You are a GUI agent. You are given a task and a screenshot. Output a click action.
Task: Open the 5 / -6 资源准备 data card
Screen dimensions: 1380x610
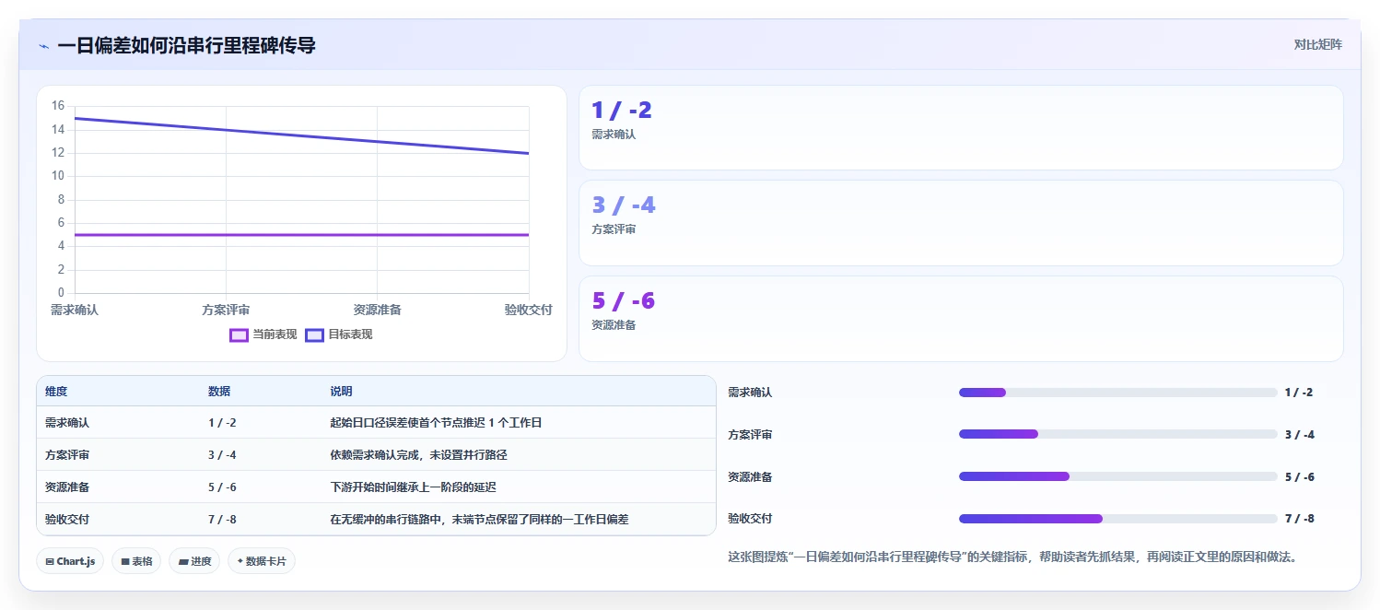tap(961, 319)
